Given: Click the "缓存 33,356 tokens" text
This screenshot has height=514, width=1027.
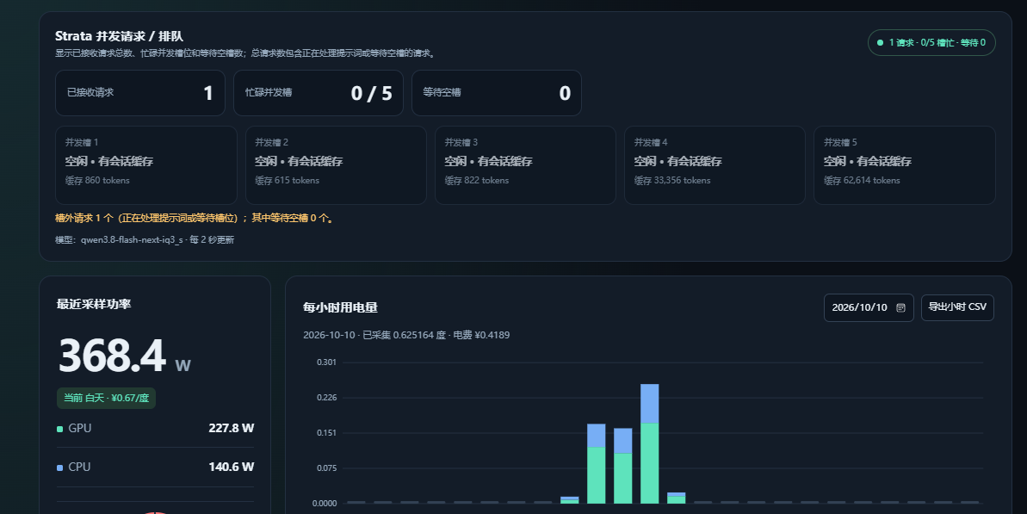Looking at the screenshot, I should click(x=672, y=180).
